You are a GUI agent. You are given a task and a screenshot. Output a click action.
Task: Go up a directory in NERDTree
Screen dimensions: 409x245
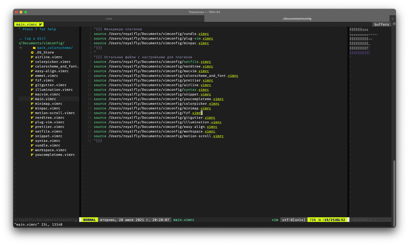coord(32,39)
